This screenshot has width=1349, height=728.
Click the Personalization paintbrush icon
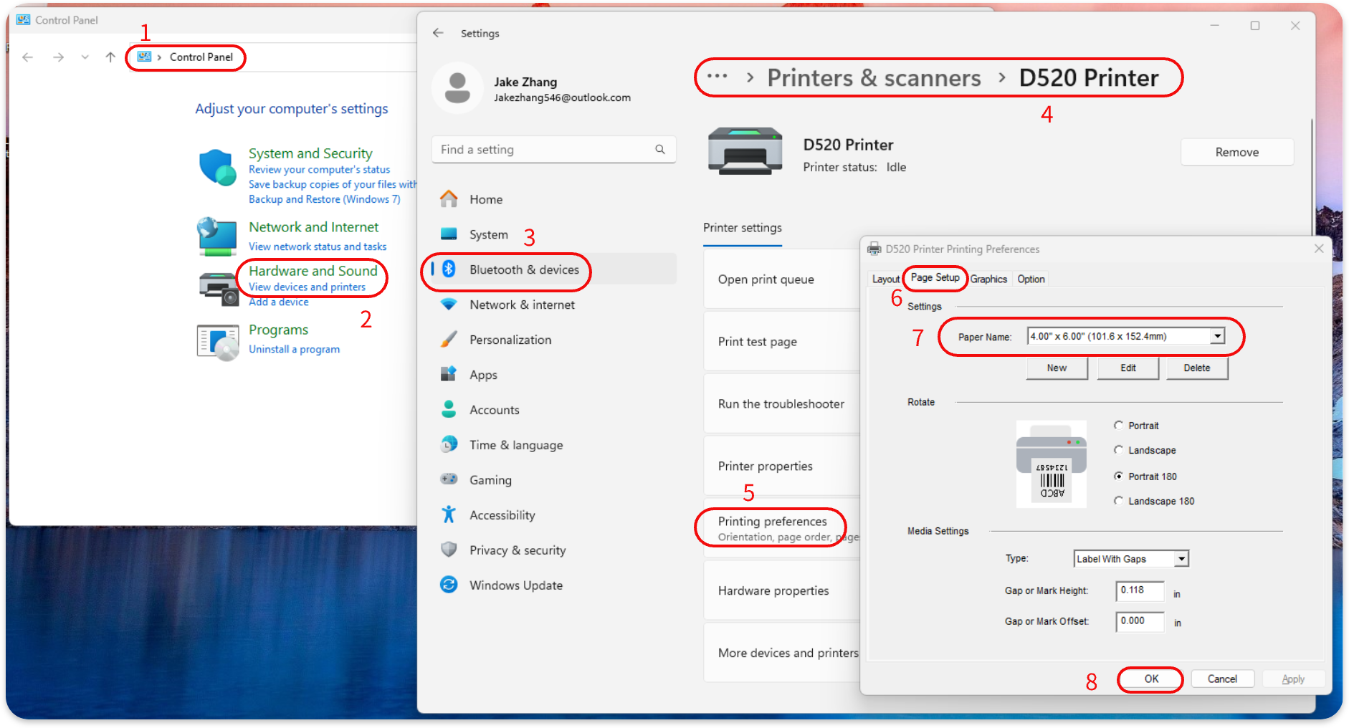(449, 339)
